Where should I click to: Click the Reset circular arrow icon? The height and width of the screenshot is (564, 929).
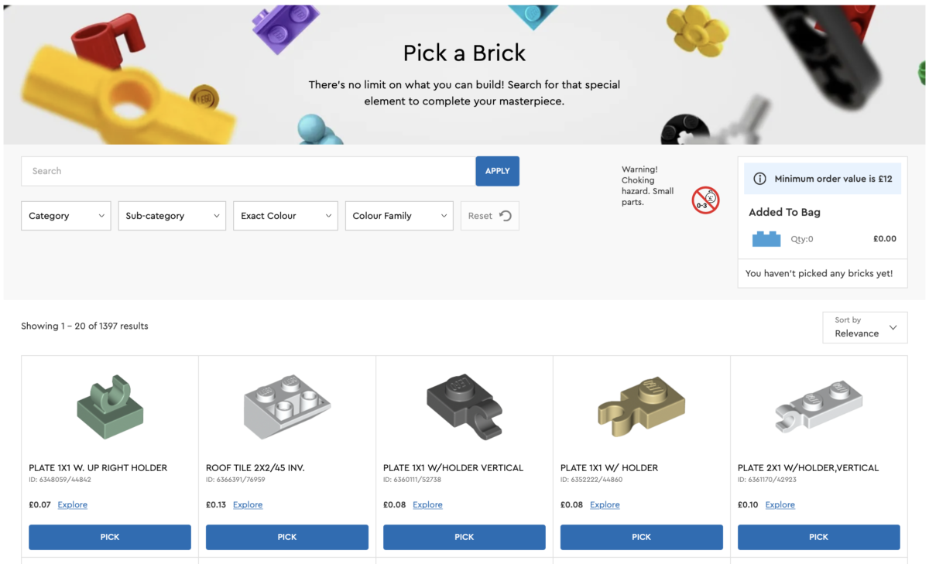click(x=504, y=215)
